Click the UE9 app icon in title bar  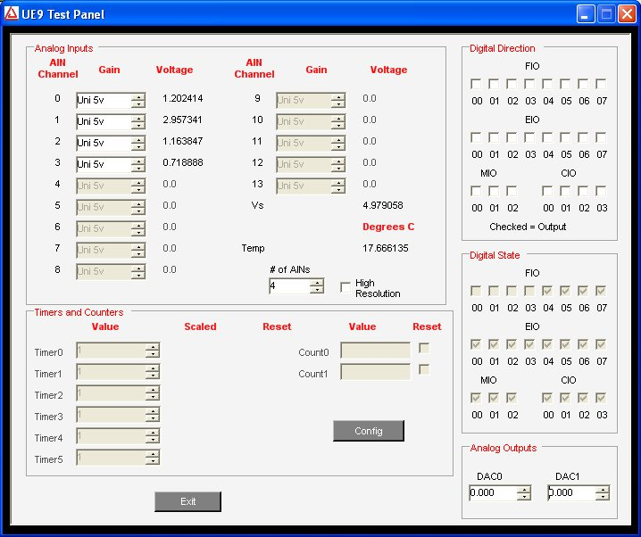12,13
